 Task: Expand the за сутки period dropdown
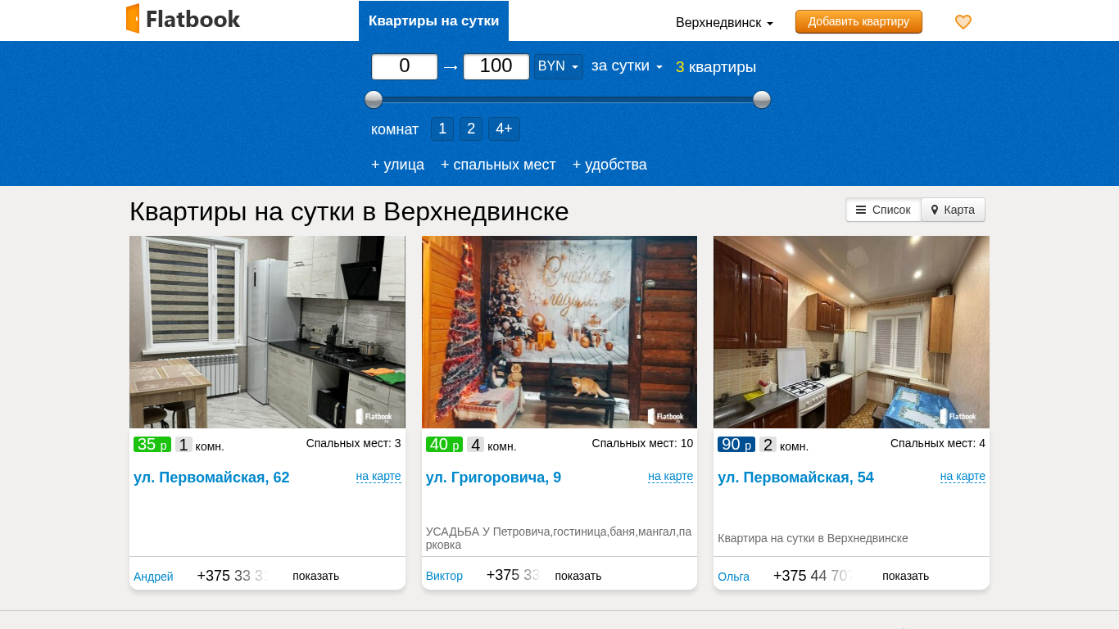click(x=627, y=66)
